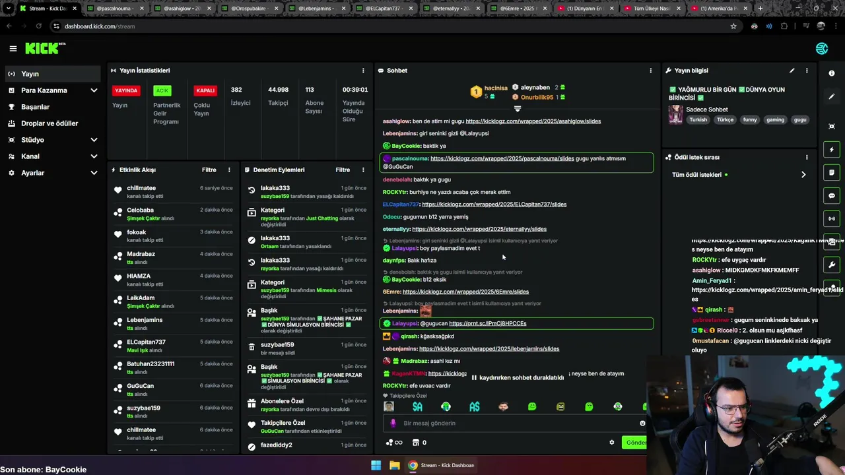Open the prnt.sc link from Lalayupsi
The width and height of the screenshot is (845, 475).
(x=487, y=323)
